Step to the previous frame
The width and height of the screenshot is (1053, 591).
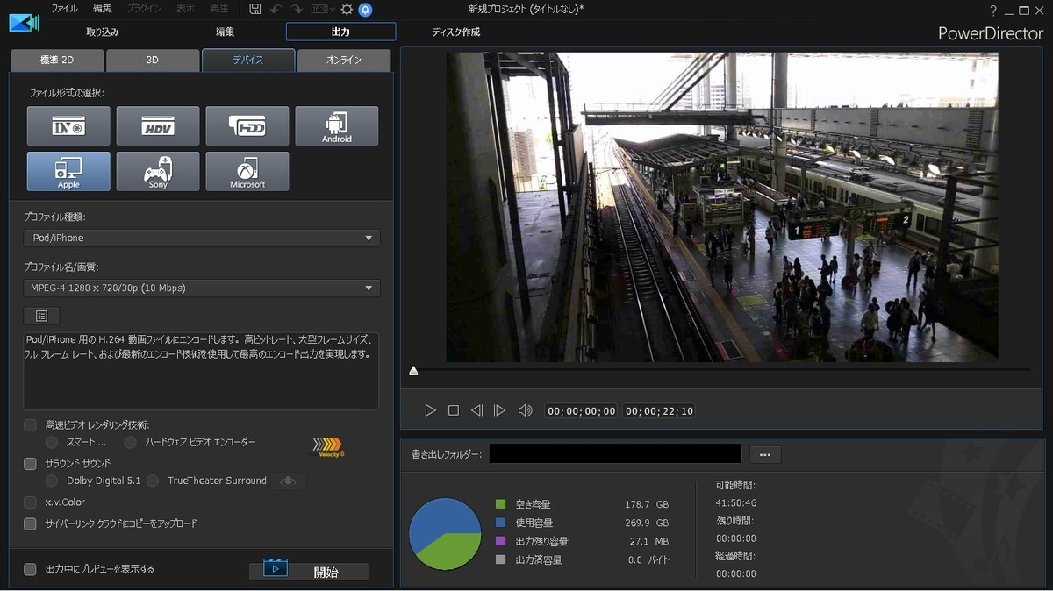[x=476, y=410]
